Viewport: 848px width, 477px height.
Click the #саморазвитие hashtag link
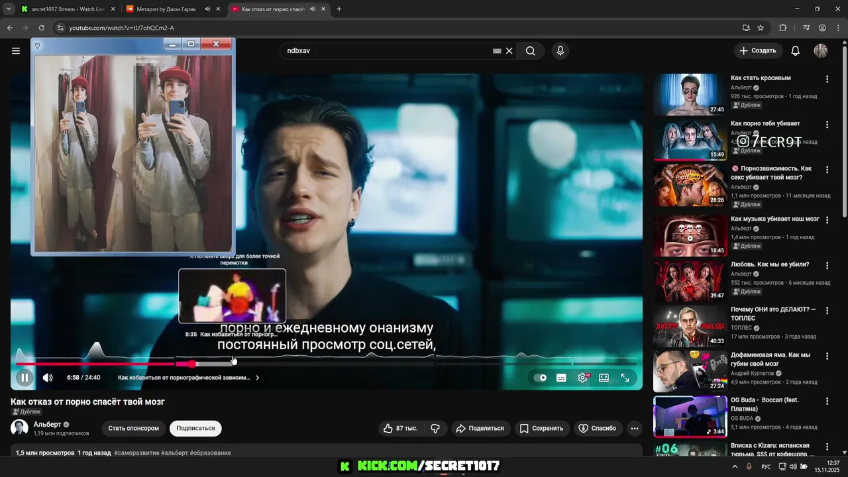tap(137, 453)
